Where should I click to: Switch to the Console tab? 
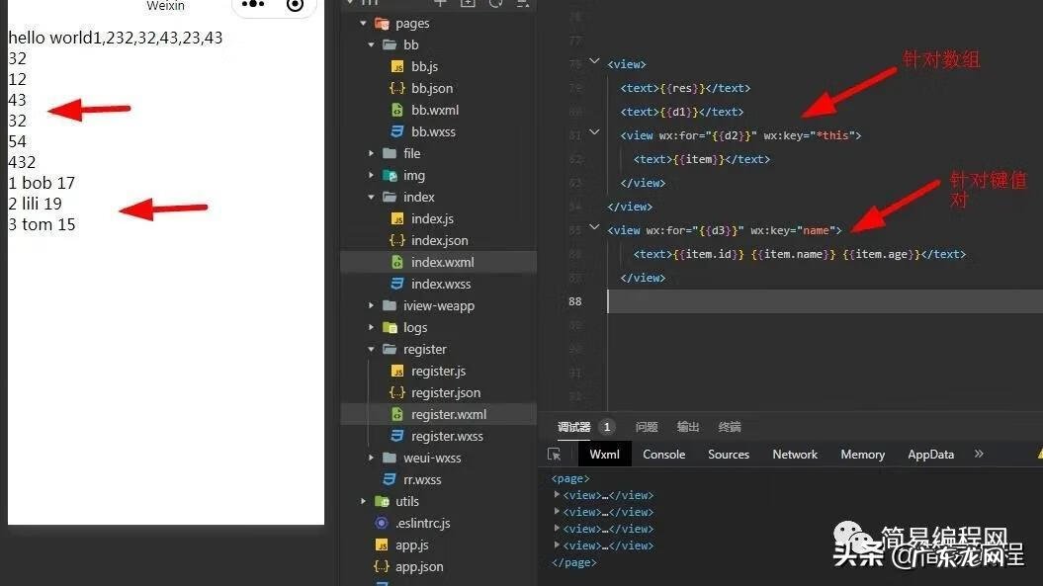coord(663,455)
